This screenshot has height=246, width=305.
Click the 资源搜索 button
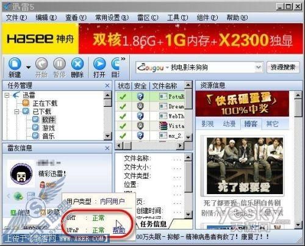[x=283, y=67]
